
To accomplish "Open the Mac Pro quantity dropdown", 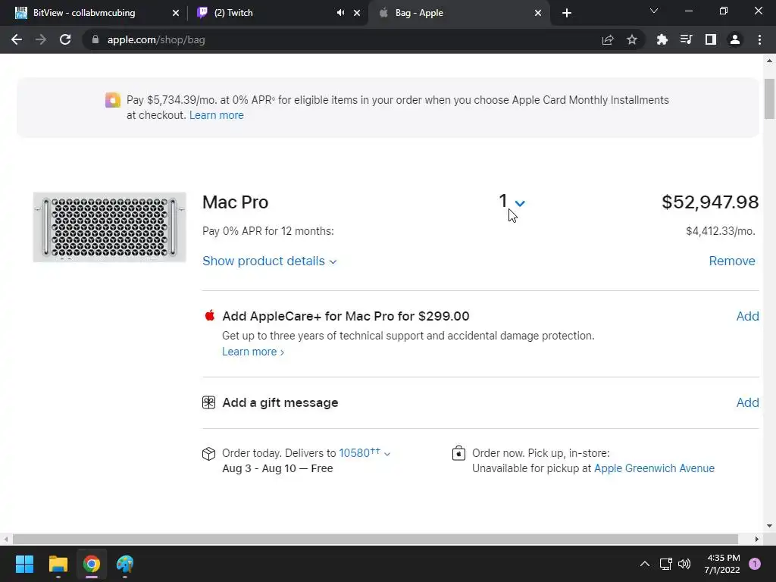I will [512, 202].
